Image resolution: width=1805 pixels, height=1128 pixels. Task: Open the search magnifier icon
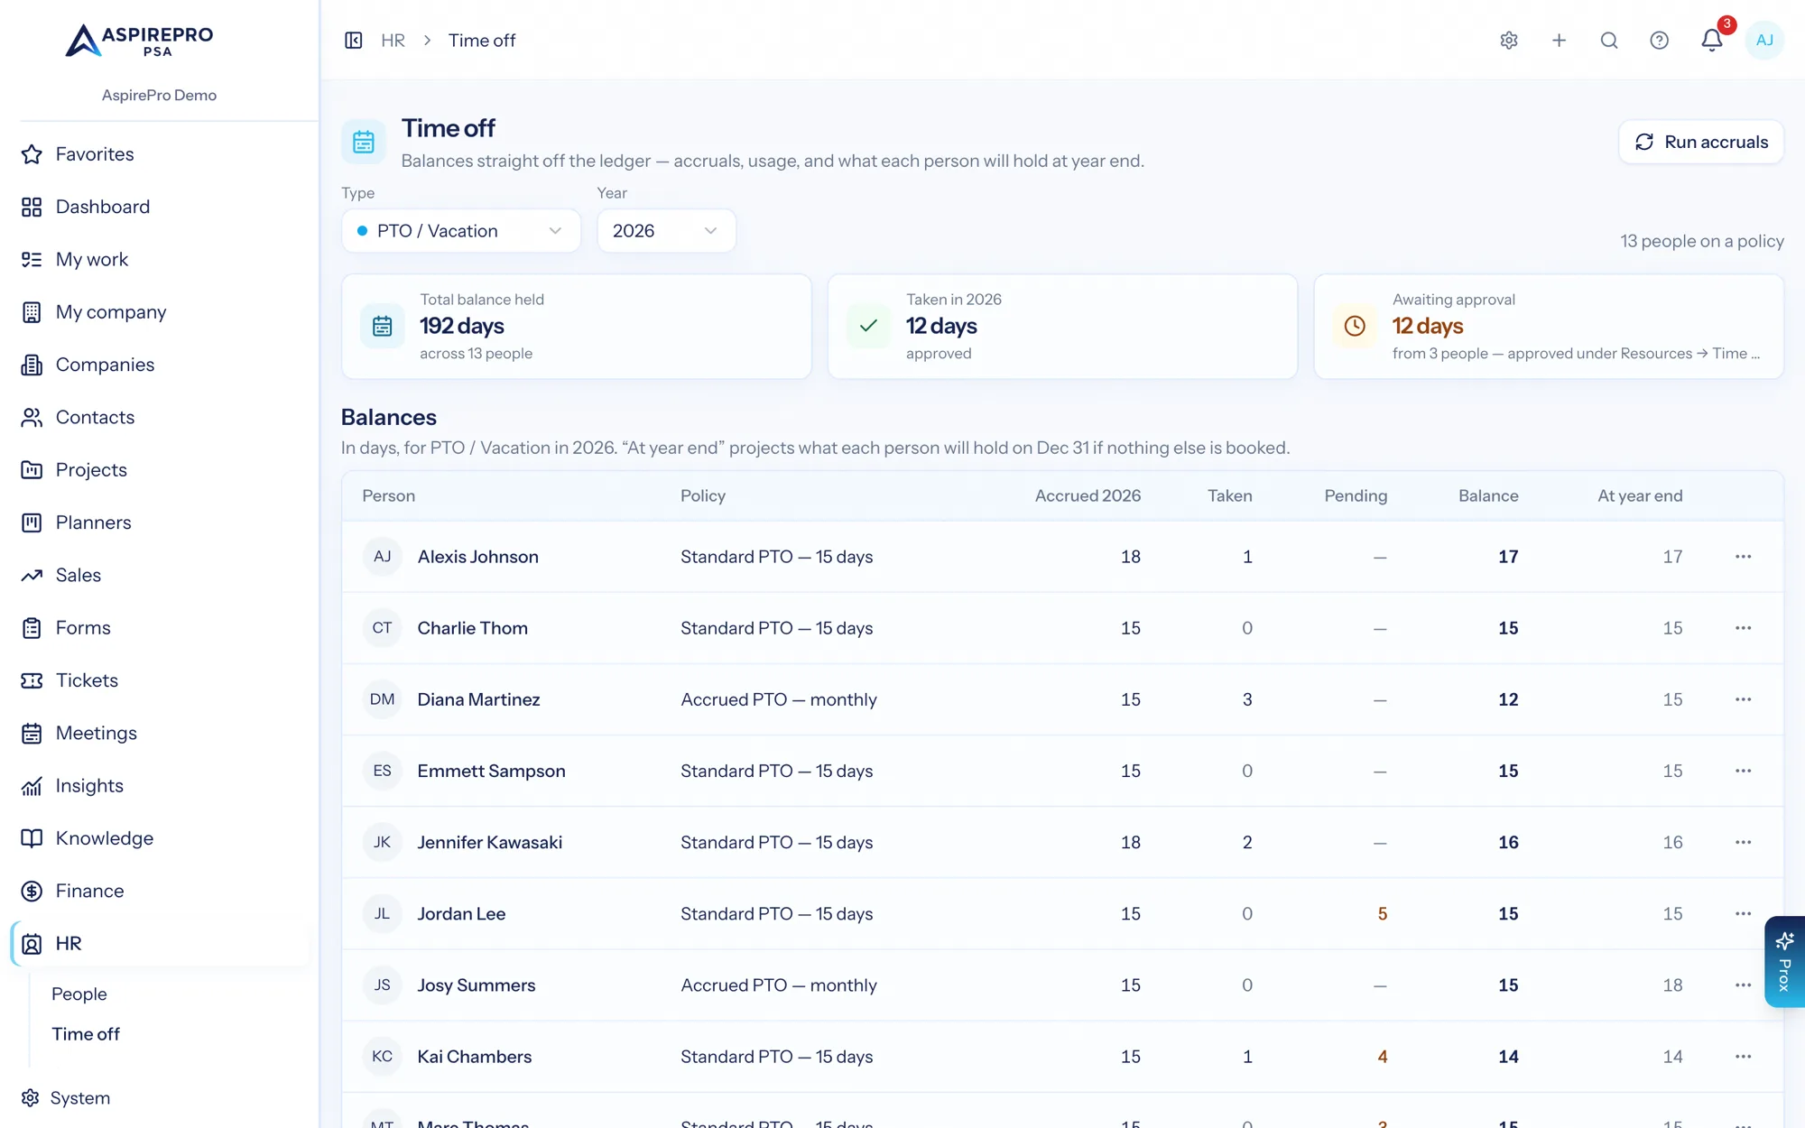1609,41
